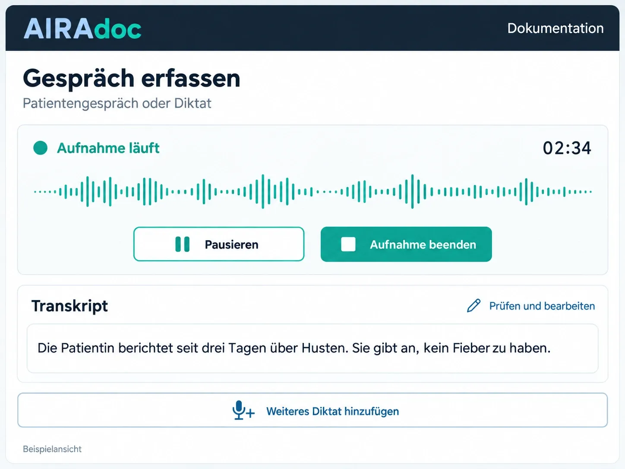Screen dimensions: 625x469
Task: Click the microphone plus icon
Action: 243,411
